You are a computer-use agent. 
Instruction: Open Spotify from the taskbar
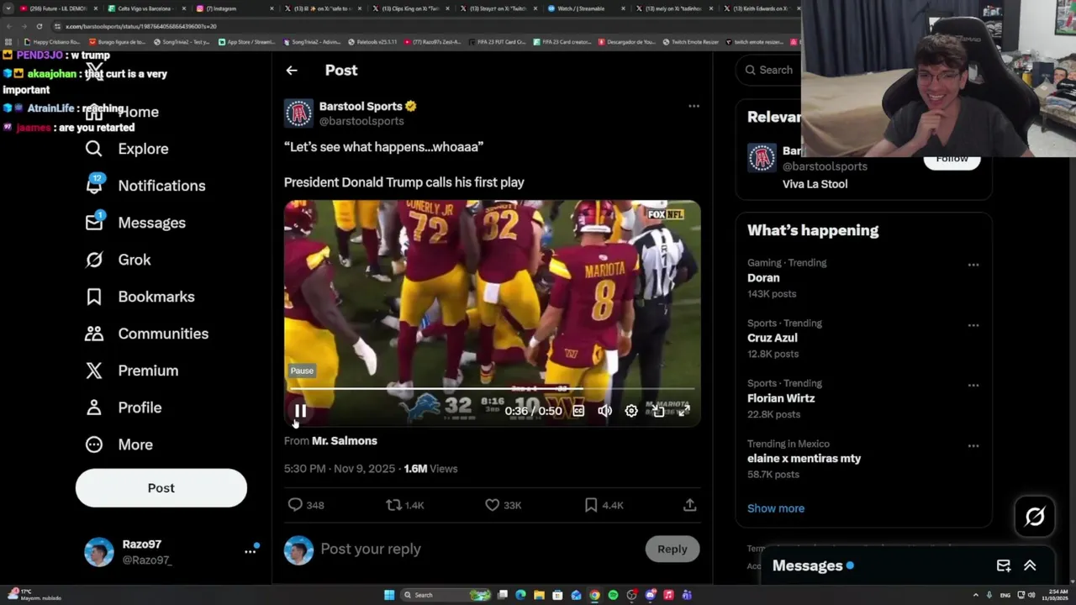coord(613,595)
